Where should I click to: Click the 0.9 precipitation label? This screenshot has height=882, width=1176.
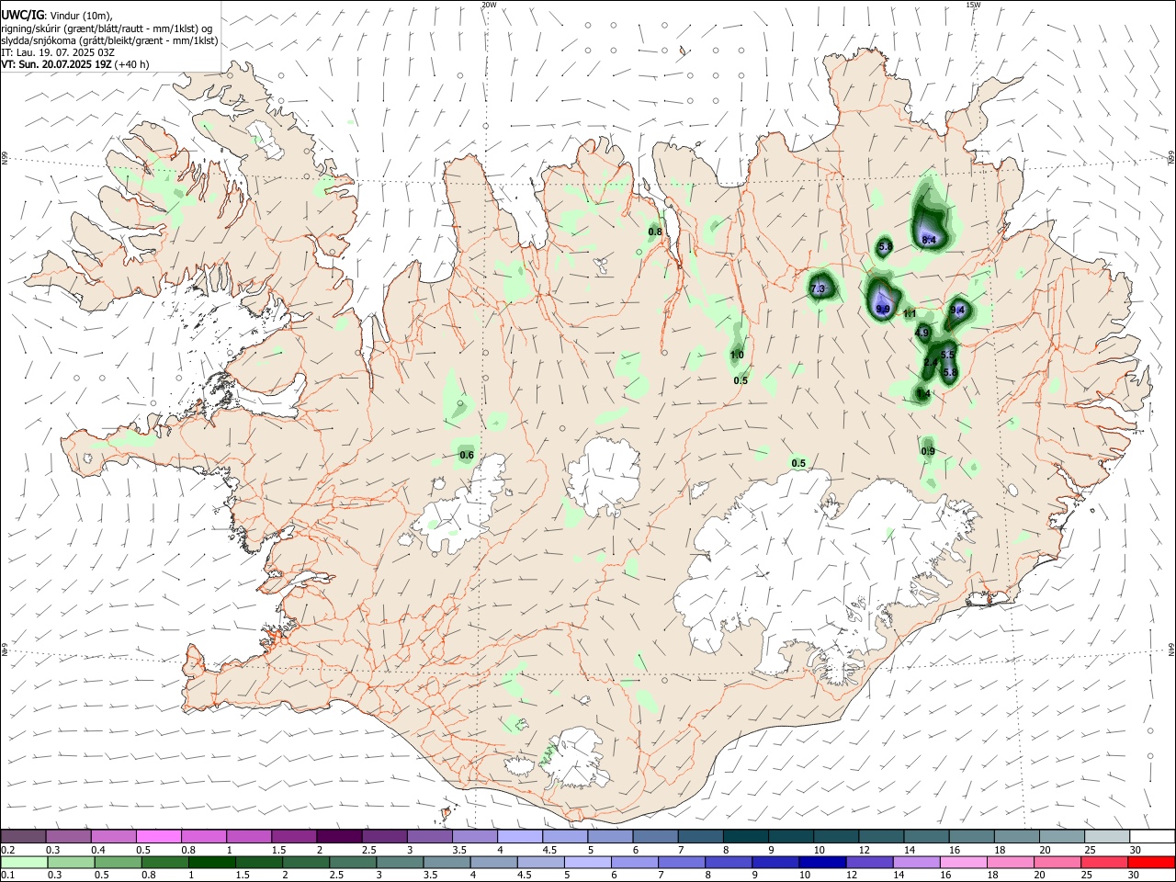[x=928, y=451]
